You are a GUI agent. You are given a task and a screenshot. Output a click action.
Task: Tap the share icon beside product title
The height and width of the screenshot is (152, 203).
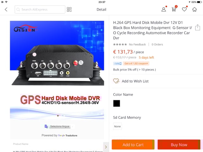point(198,28)
